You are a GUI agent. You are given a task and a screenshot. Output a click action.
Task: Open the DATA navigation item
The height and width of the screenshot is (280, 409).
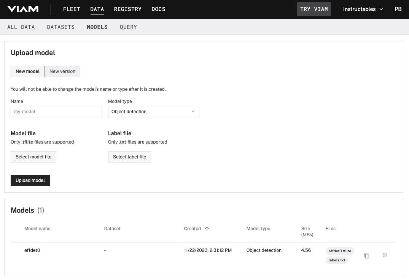[x=97, y=9]
